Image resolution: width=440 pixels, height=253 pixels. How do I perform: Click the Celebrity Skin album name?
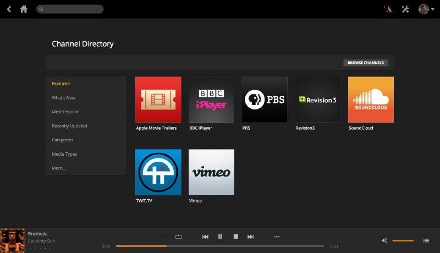tap(42, 241)
